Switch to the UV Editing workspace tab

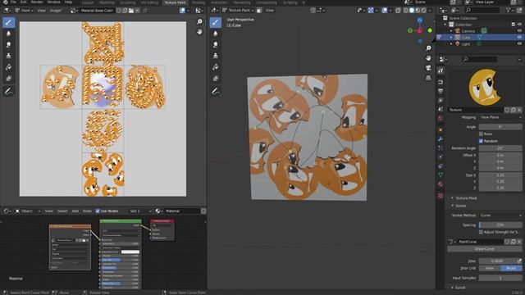pyautogui.click(x=149, y=2)
